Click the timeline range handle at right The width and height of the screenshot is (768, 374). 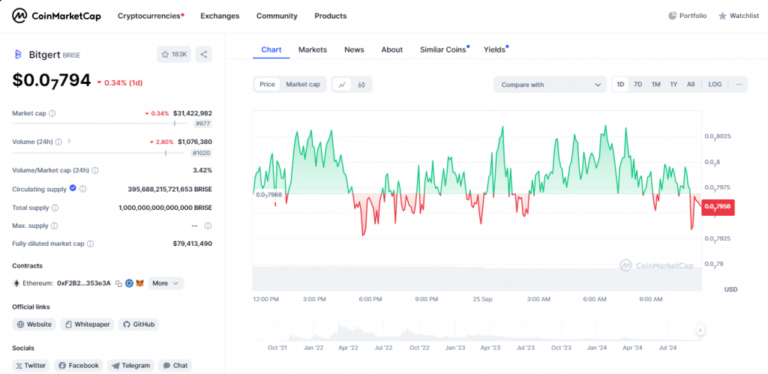pos(700,331)
